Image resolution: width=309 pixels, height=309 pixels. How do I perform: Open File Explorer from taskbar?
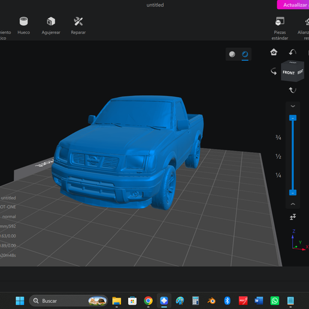click(x=117, y=301)
